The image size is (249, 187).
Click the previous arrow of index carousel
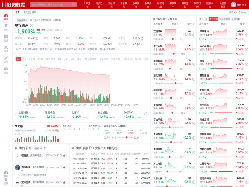pyautogui.click(x=17, y=114)
